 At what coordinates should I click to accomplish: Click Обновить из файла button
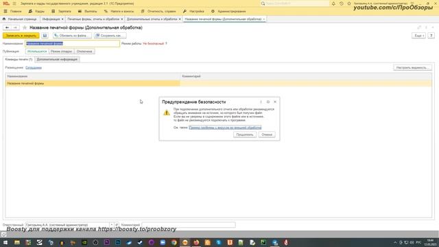72,36
